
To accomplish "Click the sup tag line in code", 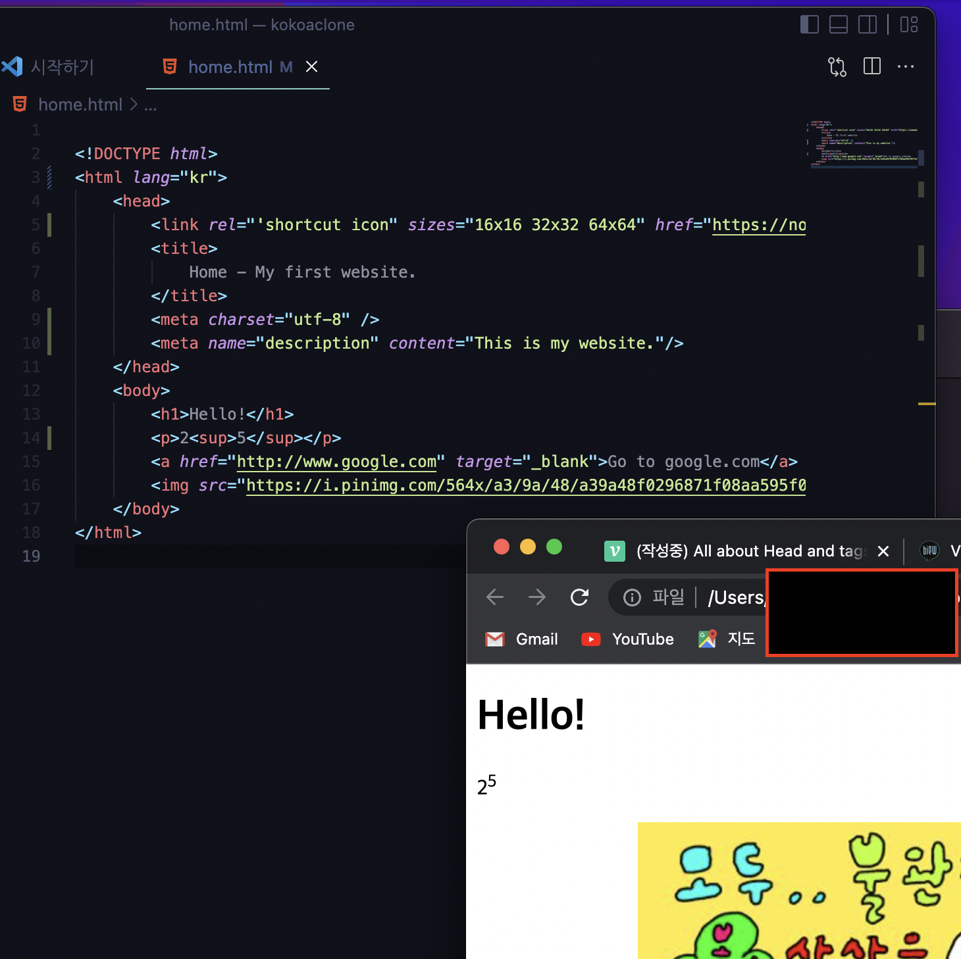I will (246, 438).
